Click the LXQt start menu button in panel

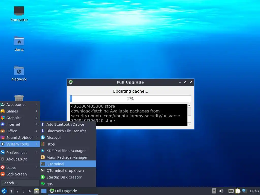click(x=4, y=191)
